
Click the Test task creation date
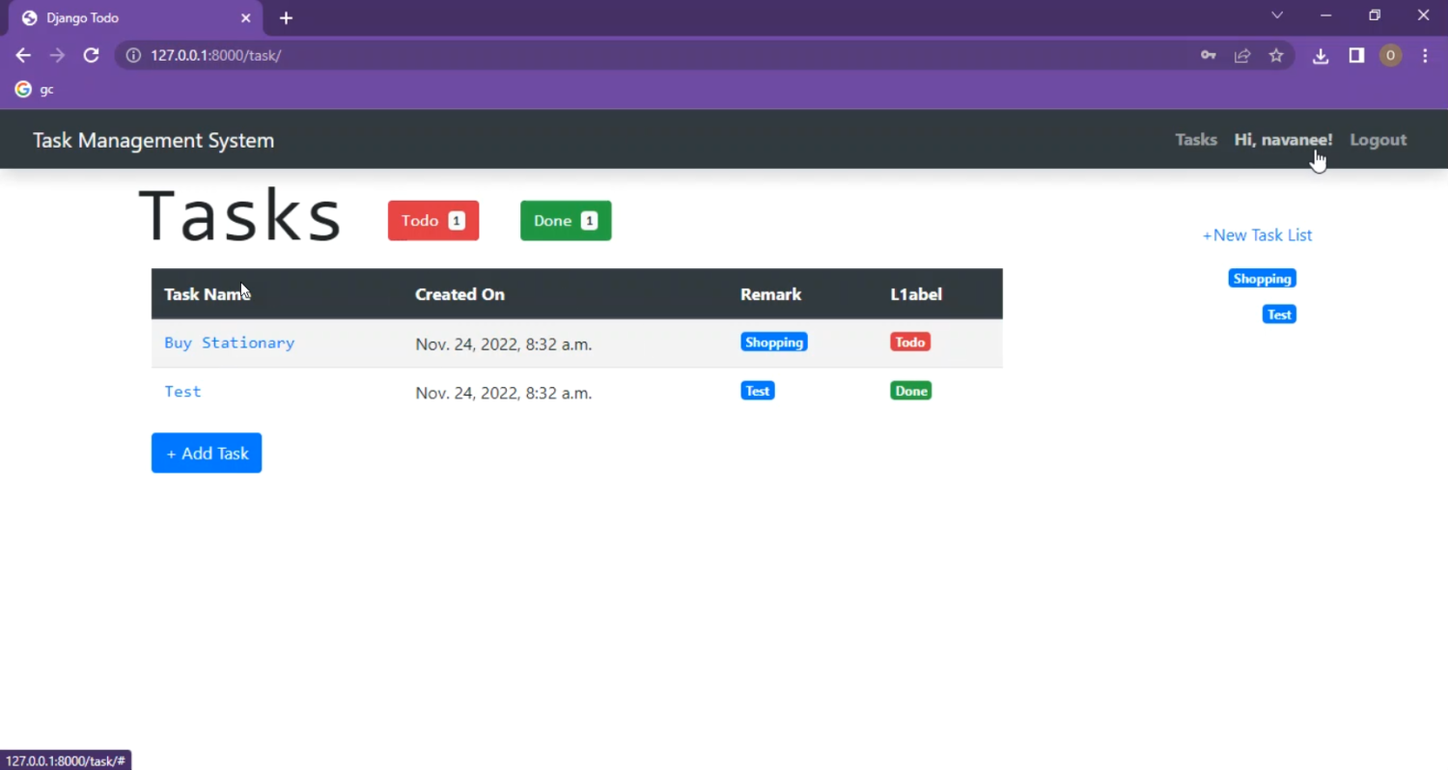tap(503, 393)
